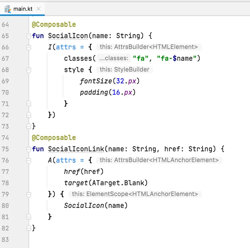Click the style keyword on line 68

point(74,70)
